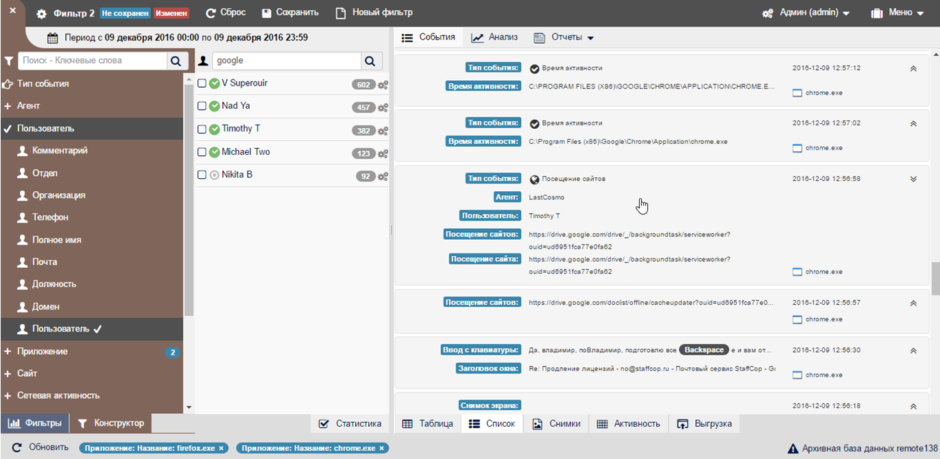Click the user search field containing google
The width and height of the screenshot is (940, 459).
[285, 60]
